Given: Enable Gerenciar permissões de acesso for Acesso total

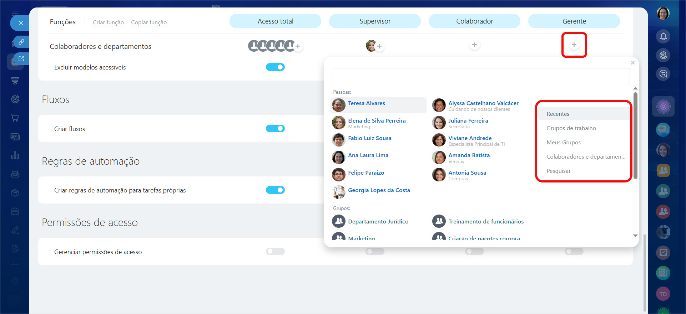Looking at the screenshot, I should [x=275, y=252].
